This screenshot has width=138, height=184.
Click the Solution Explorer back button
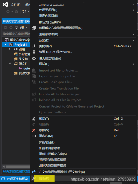[5, 27]
